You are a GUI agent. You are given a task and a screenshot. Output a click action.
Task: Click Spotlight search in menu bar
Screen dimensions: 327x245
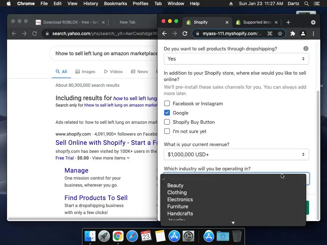point(306,4)
